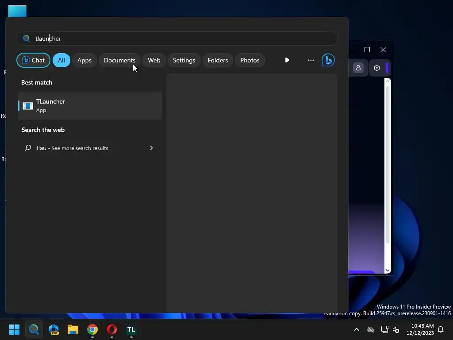Click the Chat filter pill
The height and width of the screenshot is (340, 453).
(x=33, y=60)
